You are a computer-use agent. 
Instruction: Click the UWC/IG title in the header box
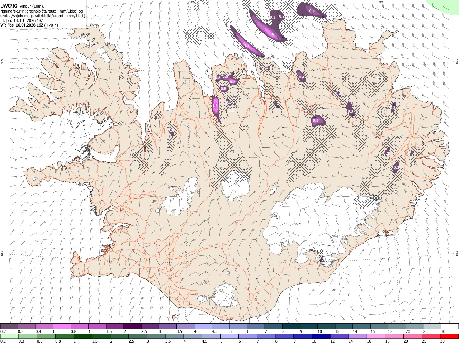(x=9, y=6)
